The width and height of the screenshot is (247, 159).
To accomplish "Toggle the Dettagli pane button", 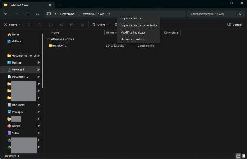I will [234, 25].
